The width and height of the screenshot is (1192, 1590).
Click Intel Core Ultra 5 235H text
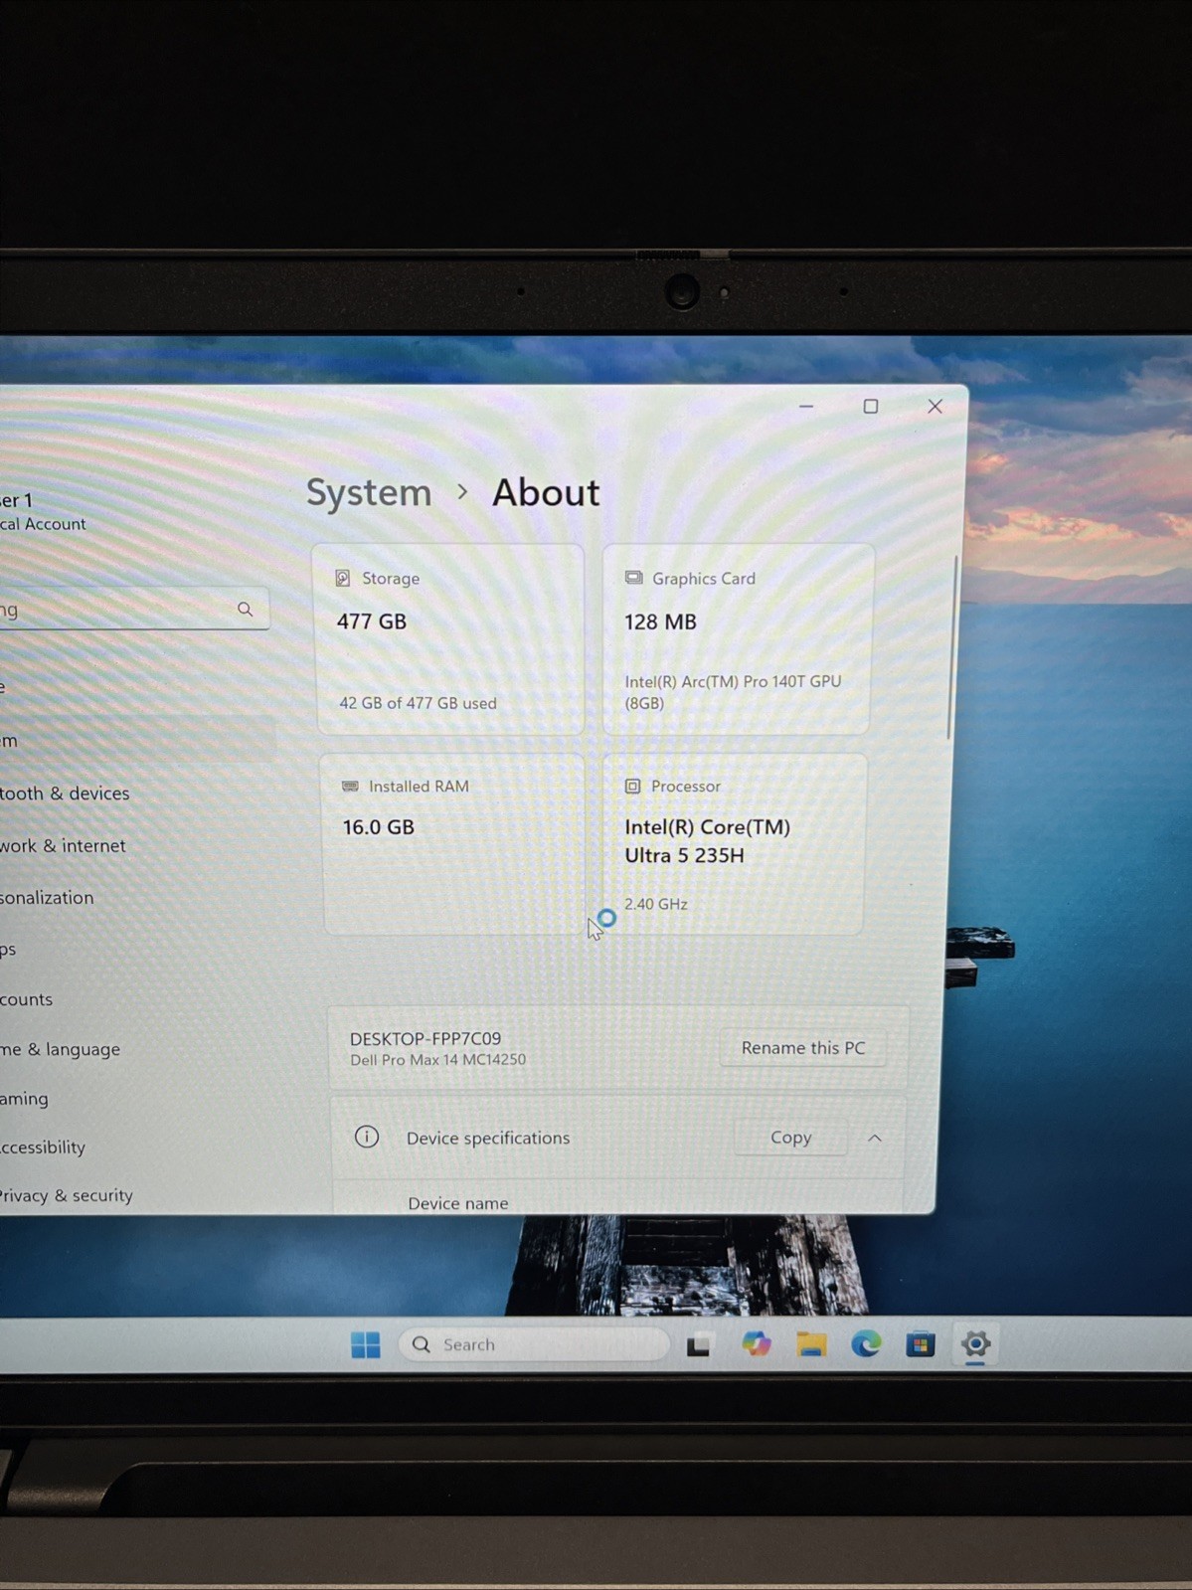(x=708, y=841)
